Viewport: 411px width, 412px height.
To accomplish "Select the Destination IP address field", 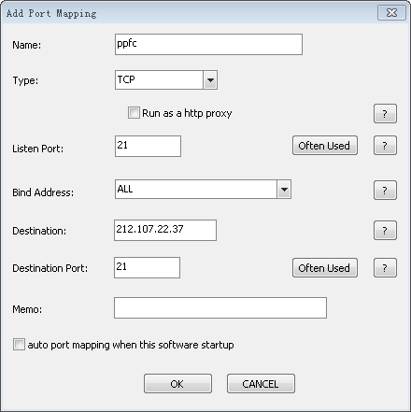I will 165,231.
